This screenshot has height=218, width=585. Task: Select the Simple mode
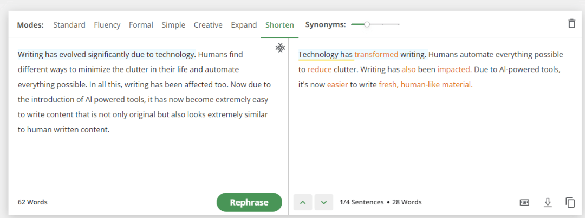pos(173,25)
